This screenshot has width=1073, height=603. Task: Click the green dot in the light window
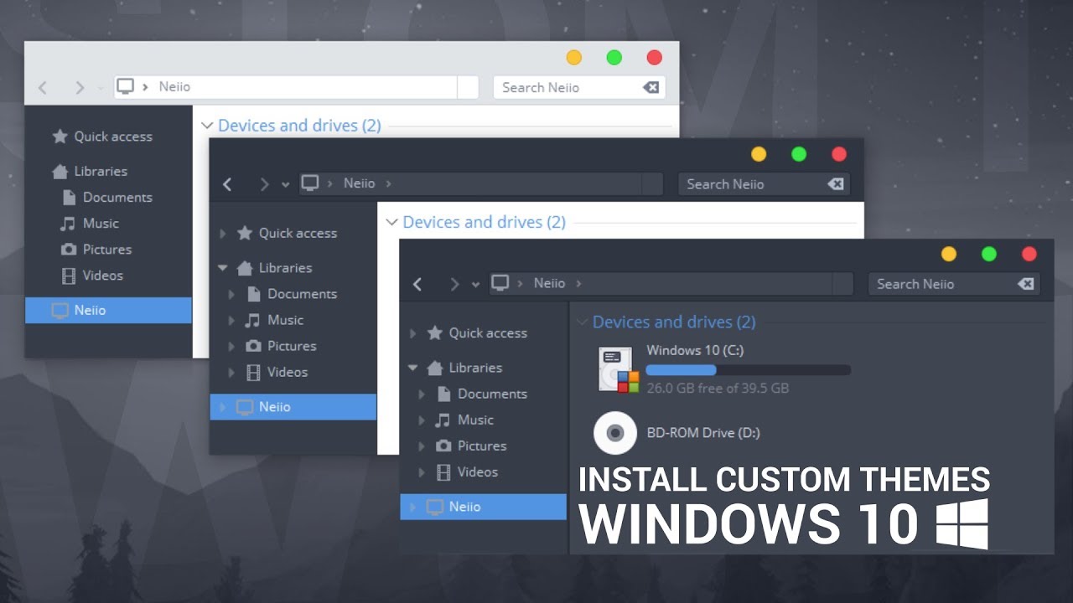614,57
